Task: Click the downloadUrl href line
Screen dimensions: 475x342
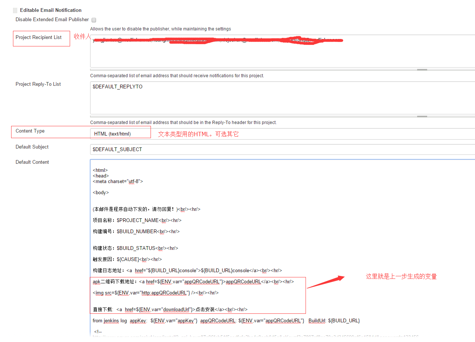Action: pos(170,309)
